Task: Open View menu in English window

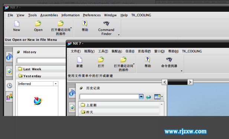Action: pyautogui.click(x=20, y=15)
